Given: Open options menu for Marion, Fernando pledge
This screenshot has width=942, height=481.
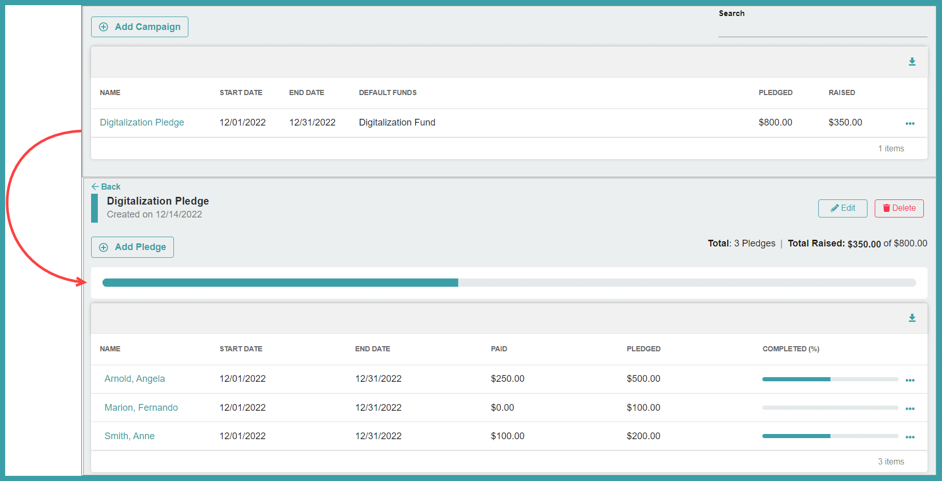Looking at the screenshot, I should pos(910,409).
